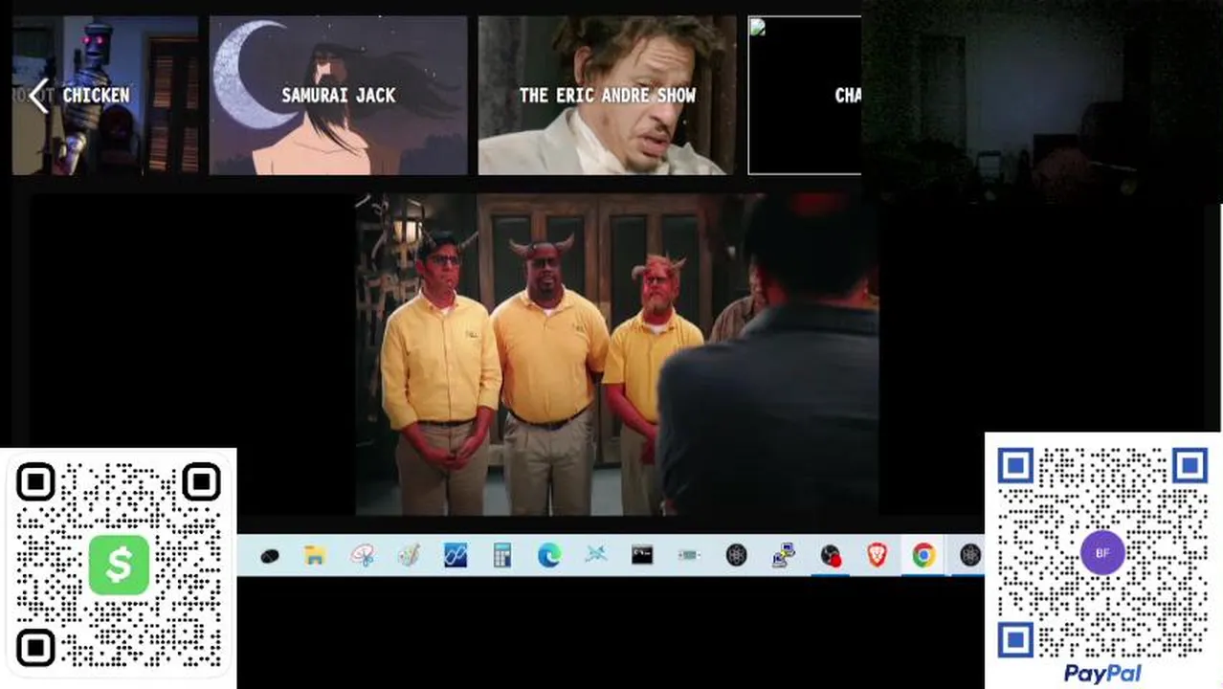Launch the Brave browser taskbar icon
The width and height of the screenshot is (1223, 689).
(x=877, y=555)
